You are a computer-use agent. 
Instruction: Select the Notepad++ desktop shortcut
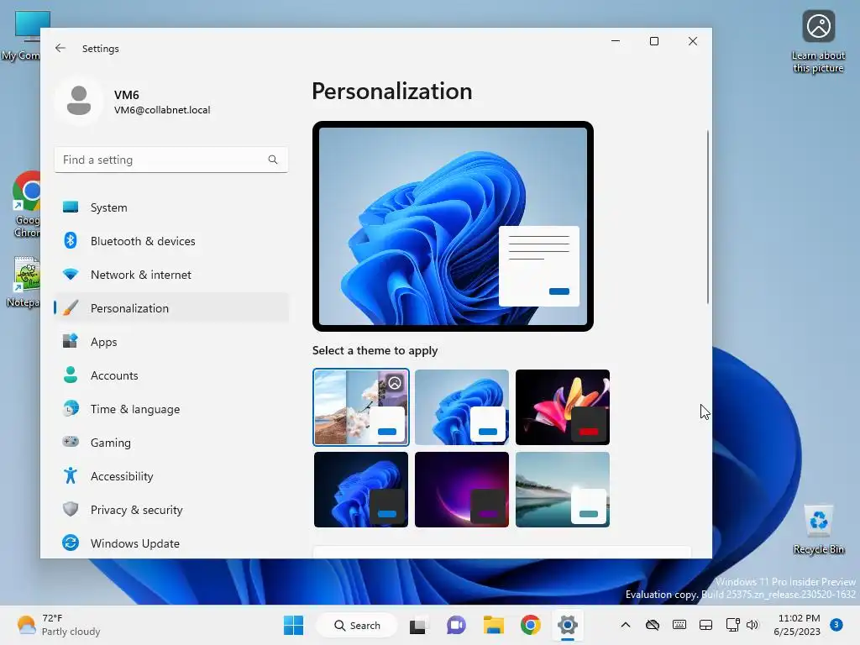(x=23, y=282)
